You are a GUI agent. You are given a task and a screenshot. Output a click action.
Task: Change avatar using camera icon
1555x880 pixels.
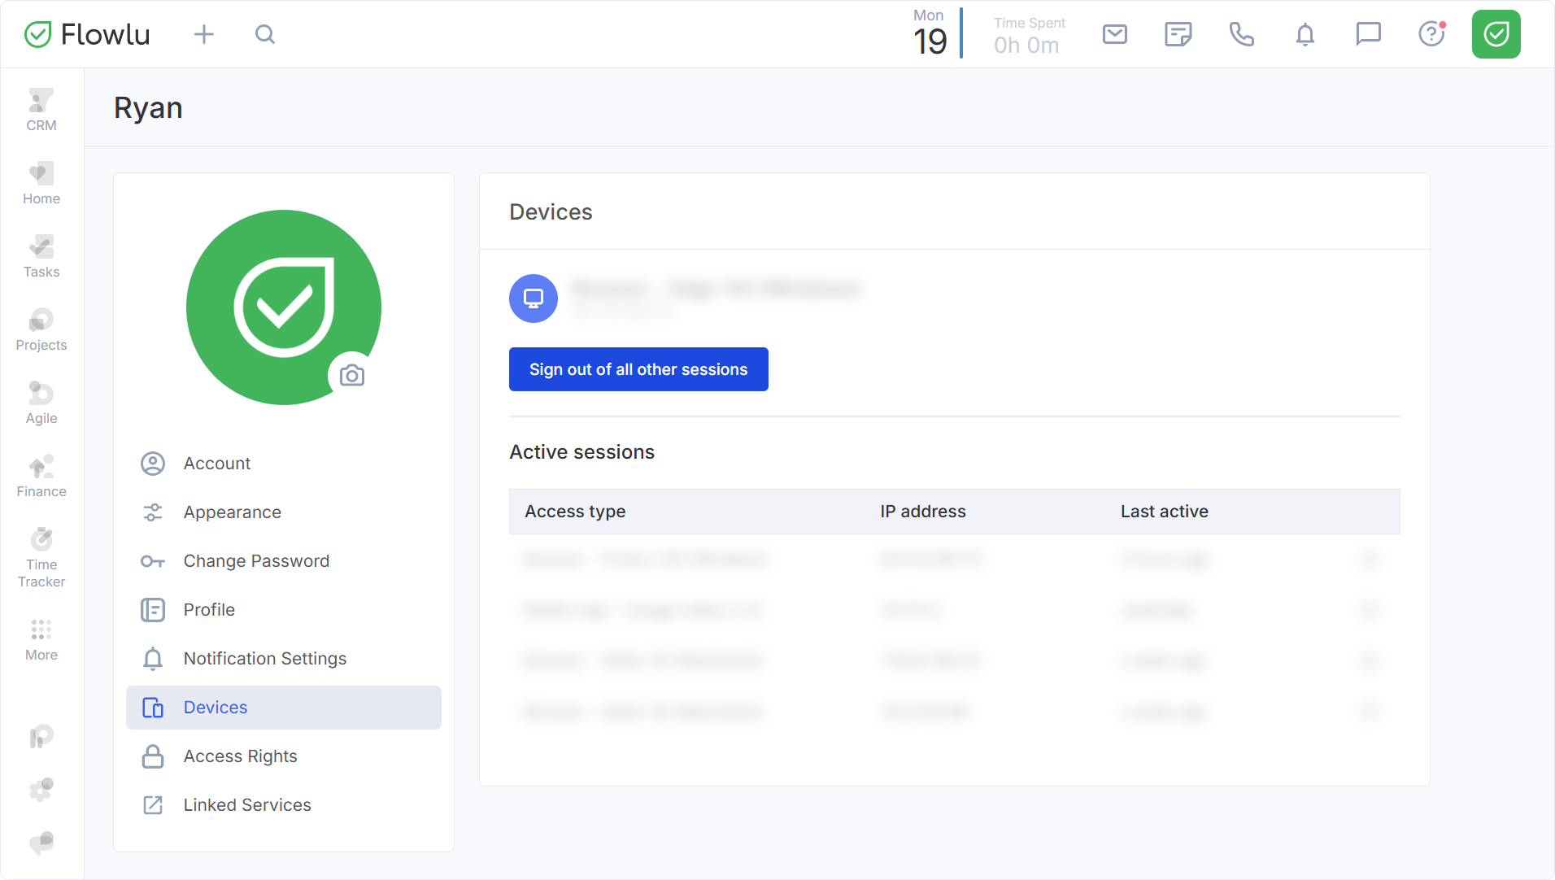(351, 375)
